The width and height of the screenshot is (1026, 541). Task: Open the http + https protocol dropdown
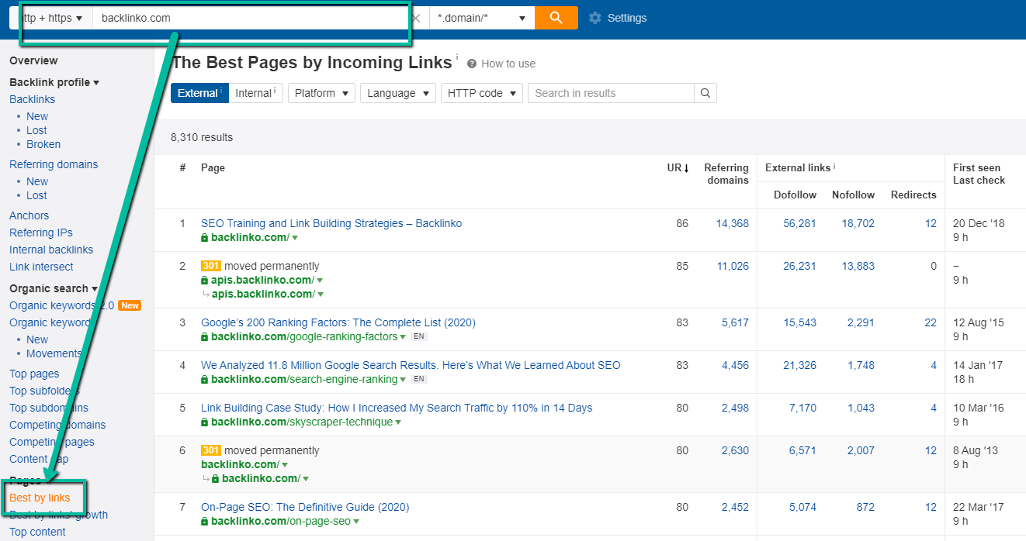(53, 18)
